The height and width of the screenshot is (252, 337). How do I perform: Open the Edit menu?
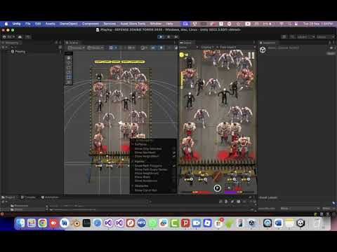pos(38,24)
